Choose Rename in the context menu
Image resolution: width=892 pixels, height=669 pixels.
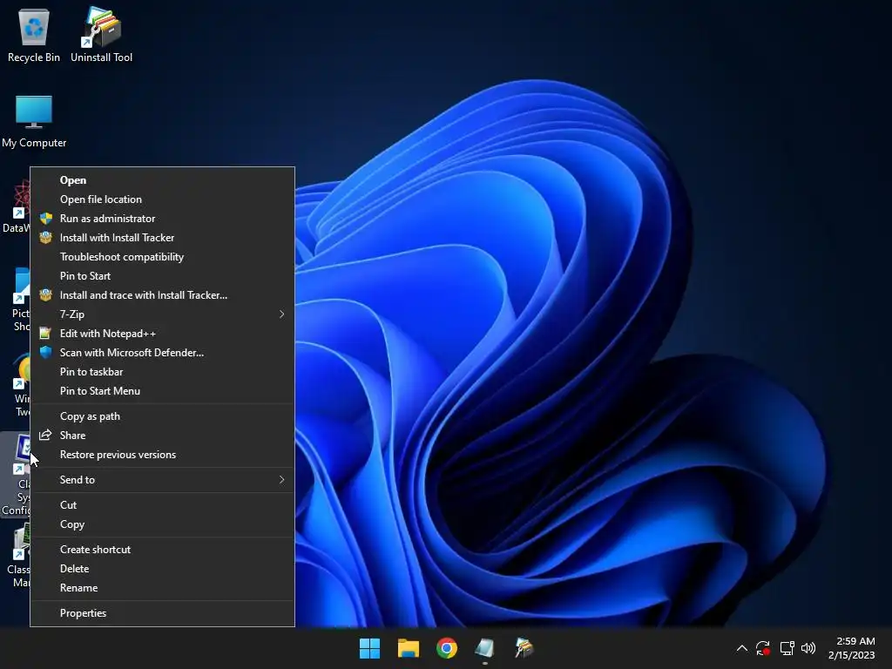click(162, 588)
